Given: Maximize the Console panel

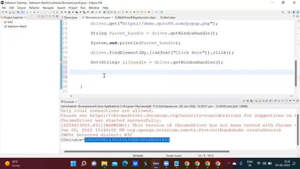Looking at the screenshot, I should click(297, 100).
